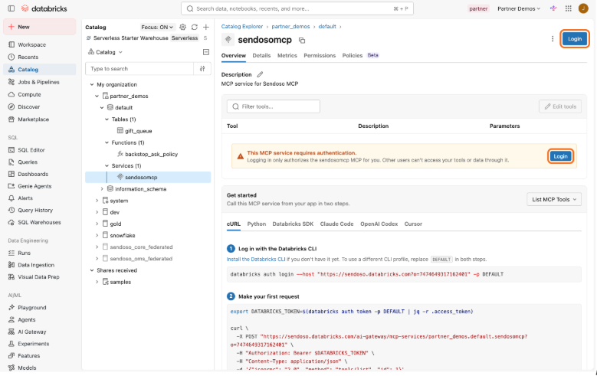Go to partner_demos breadcrumb
597x376 pixels.
click(290, 27)
